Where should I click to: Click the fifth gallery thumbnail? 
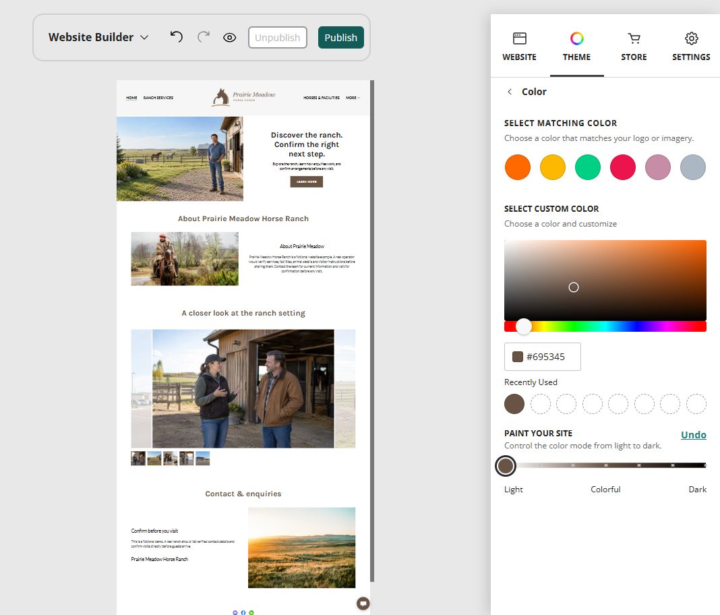tap(202, 459)
